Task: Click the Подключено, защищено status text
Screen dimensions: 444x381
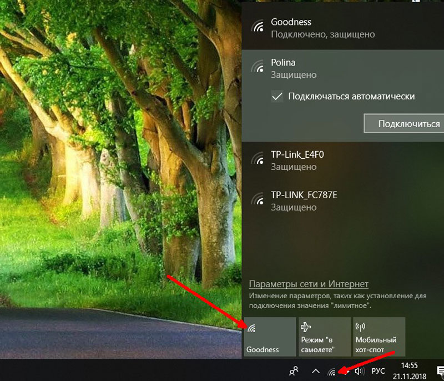Action: click(323, 34)
